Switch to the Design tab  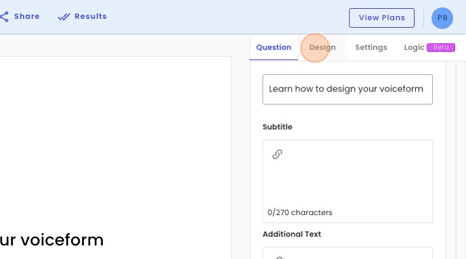322,47
